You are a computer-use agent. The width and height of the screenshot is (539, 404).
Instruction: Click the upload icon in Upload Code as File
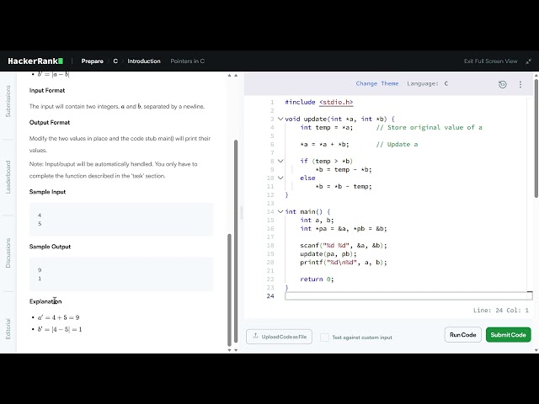255,336
